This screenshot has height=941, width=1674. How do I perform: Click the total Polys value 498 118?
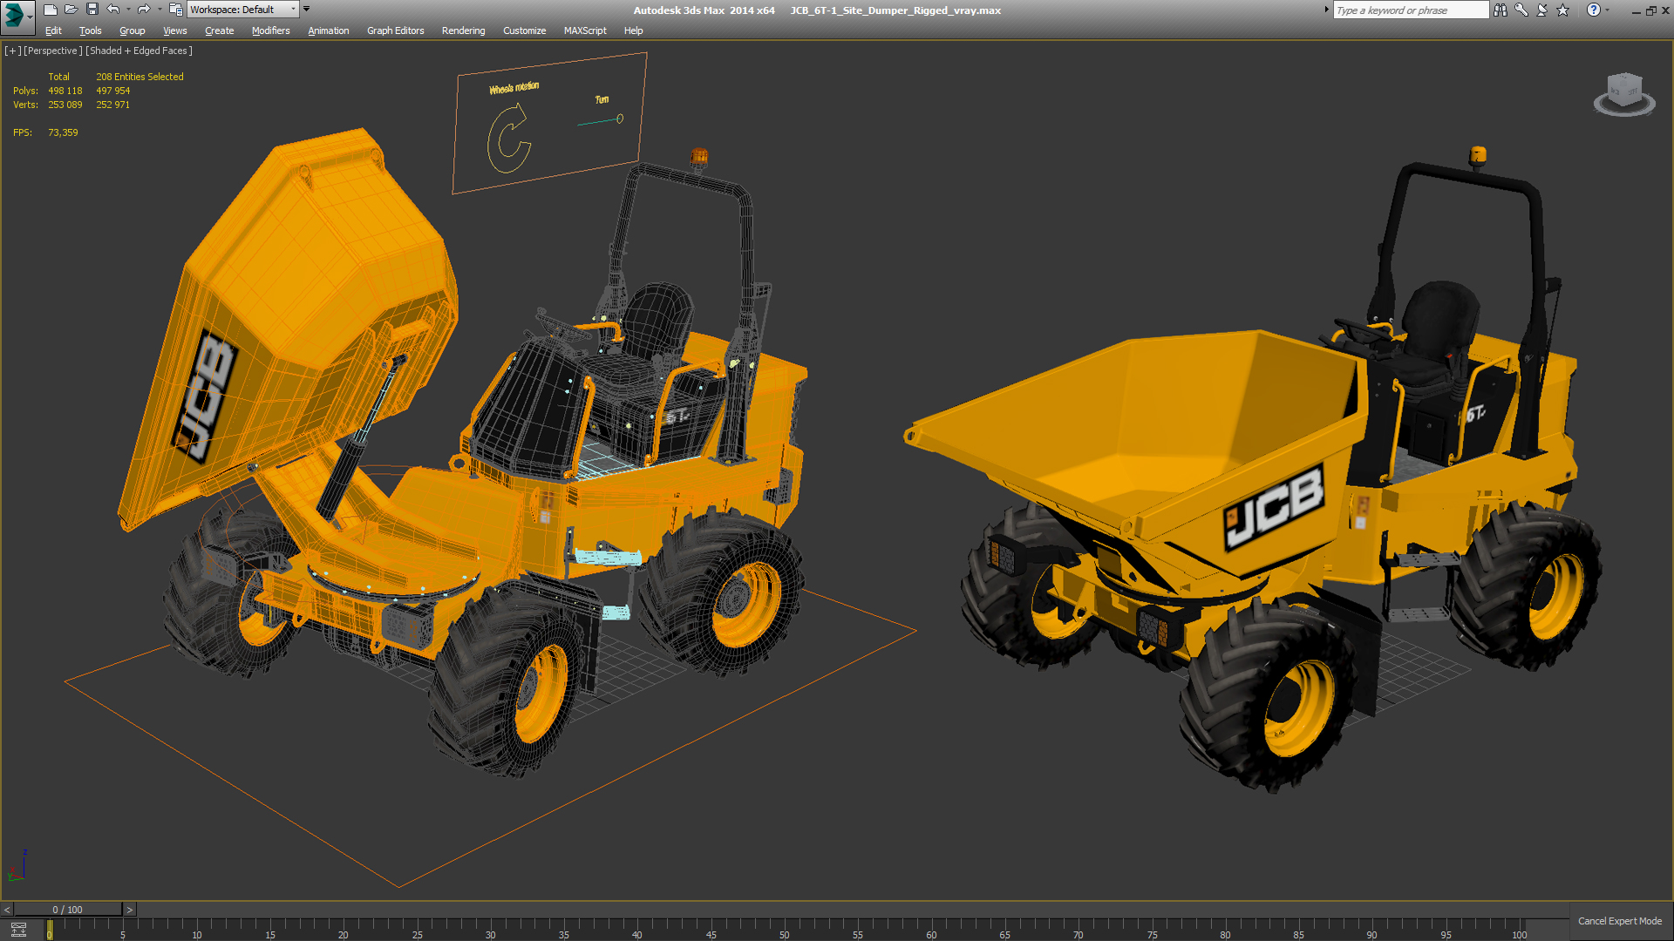[65, 91]
